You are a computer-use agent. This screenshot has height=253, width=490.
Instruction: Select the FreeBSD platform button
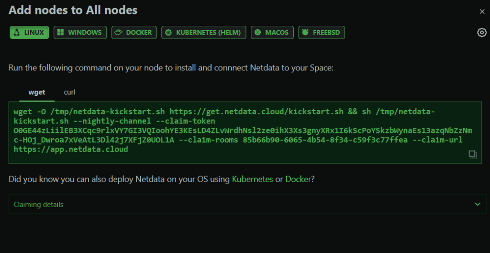click(x=322, y=33)
